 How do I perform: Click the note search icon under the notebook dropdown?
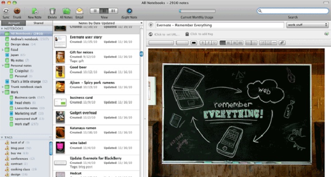click(326, 34)
